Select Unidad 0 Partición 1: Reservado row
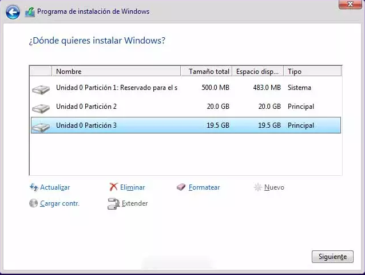 point(186,88)
